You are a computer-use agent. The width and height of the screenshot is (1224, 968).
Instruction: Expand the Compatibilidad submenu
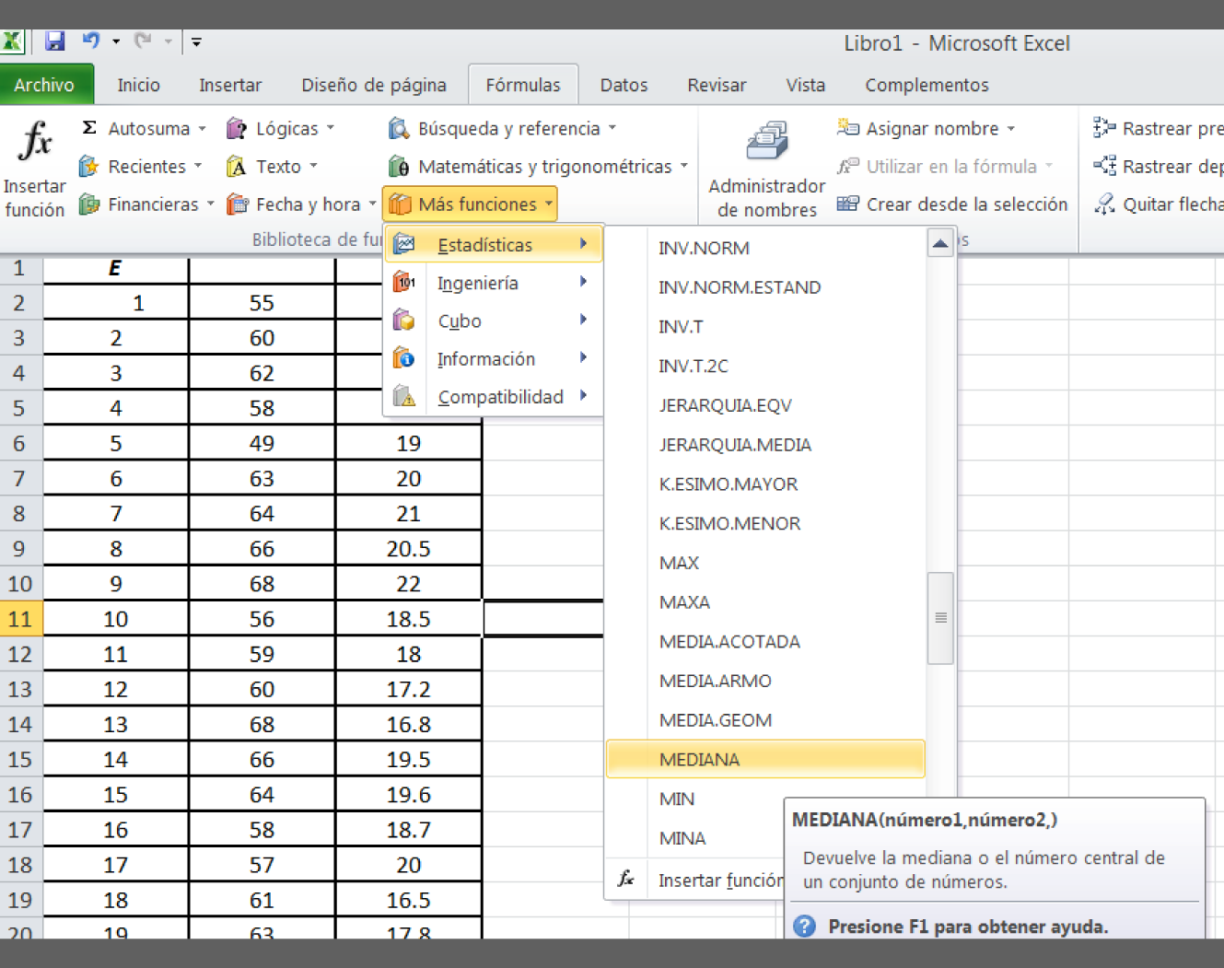(x=494, y=396)
